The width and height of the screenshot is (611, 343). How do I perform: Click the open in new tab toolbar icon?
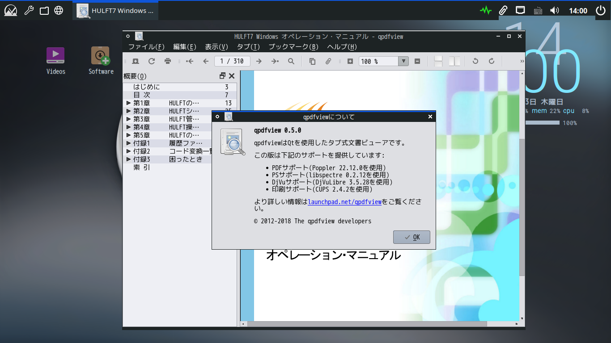click(136, 61)
